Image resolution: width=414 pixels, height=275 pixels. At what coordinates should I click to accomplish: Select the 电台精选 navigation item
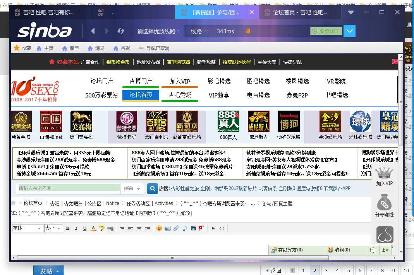[x=258, y=95]
